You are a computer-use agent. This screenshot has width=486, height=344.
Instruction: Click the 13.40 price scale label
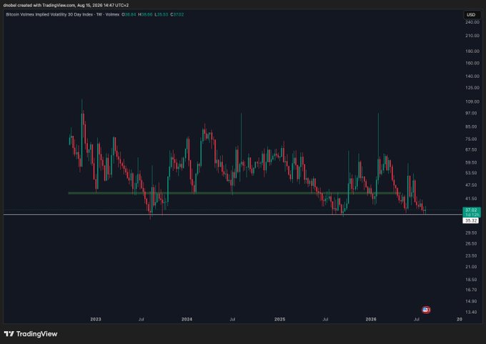click(471, 312)
